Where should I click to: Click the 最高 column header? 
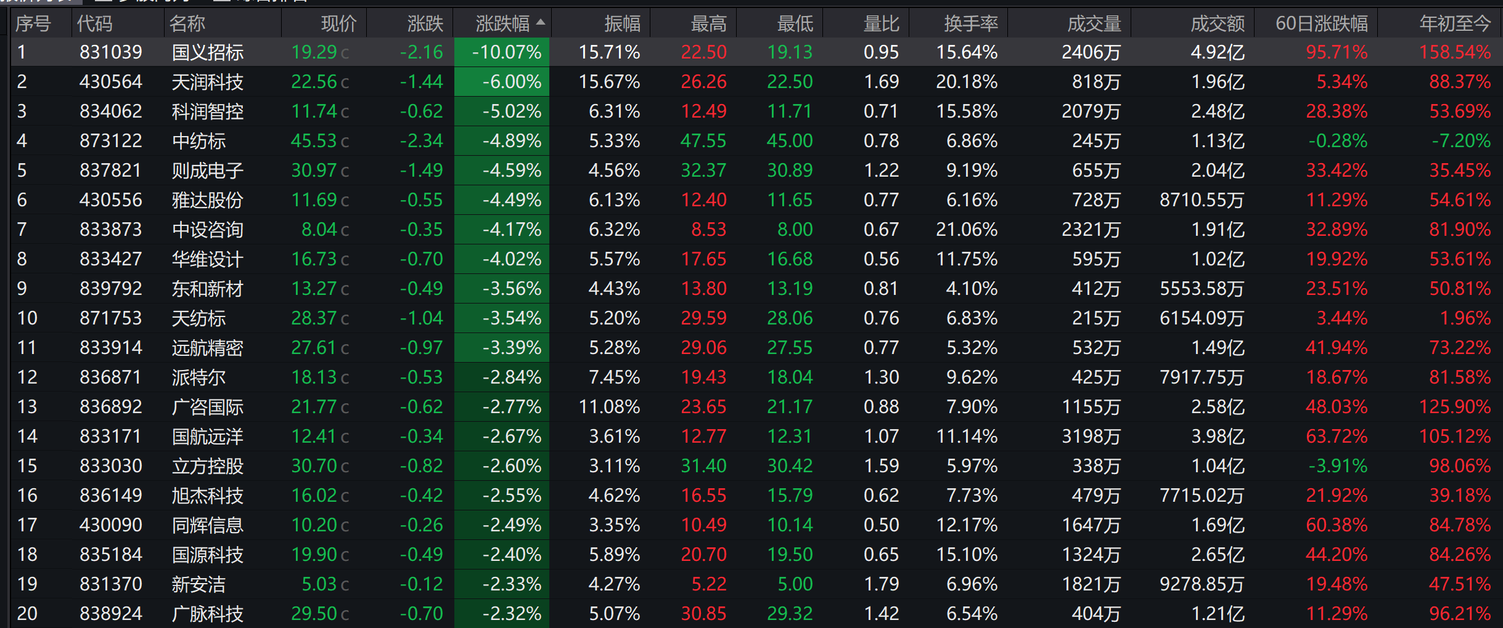point(708,23)
